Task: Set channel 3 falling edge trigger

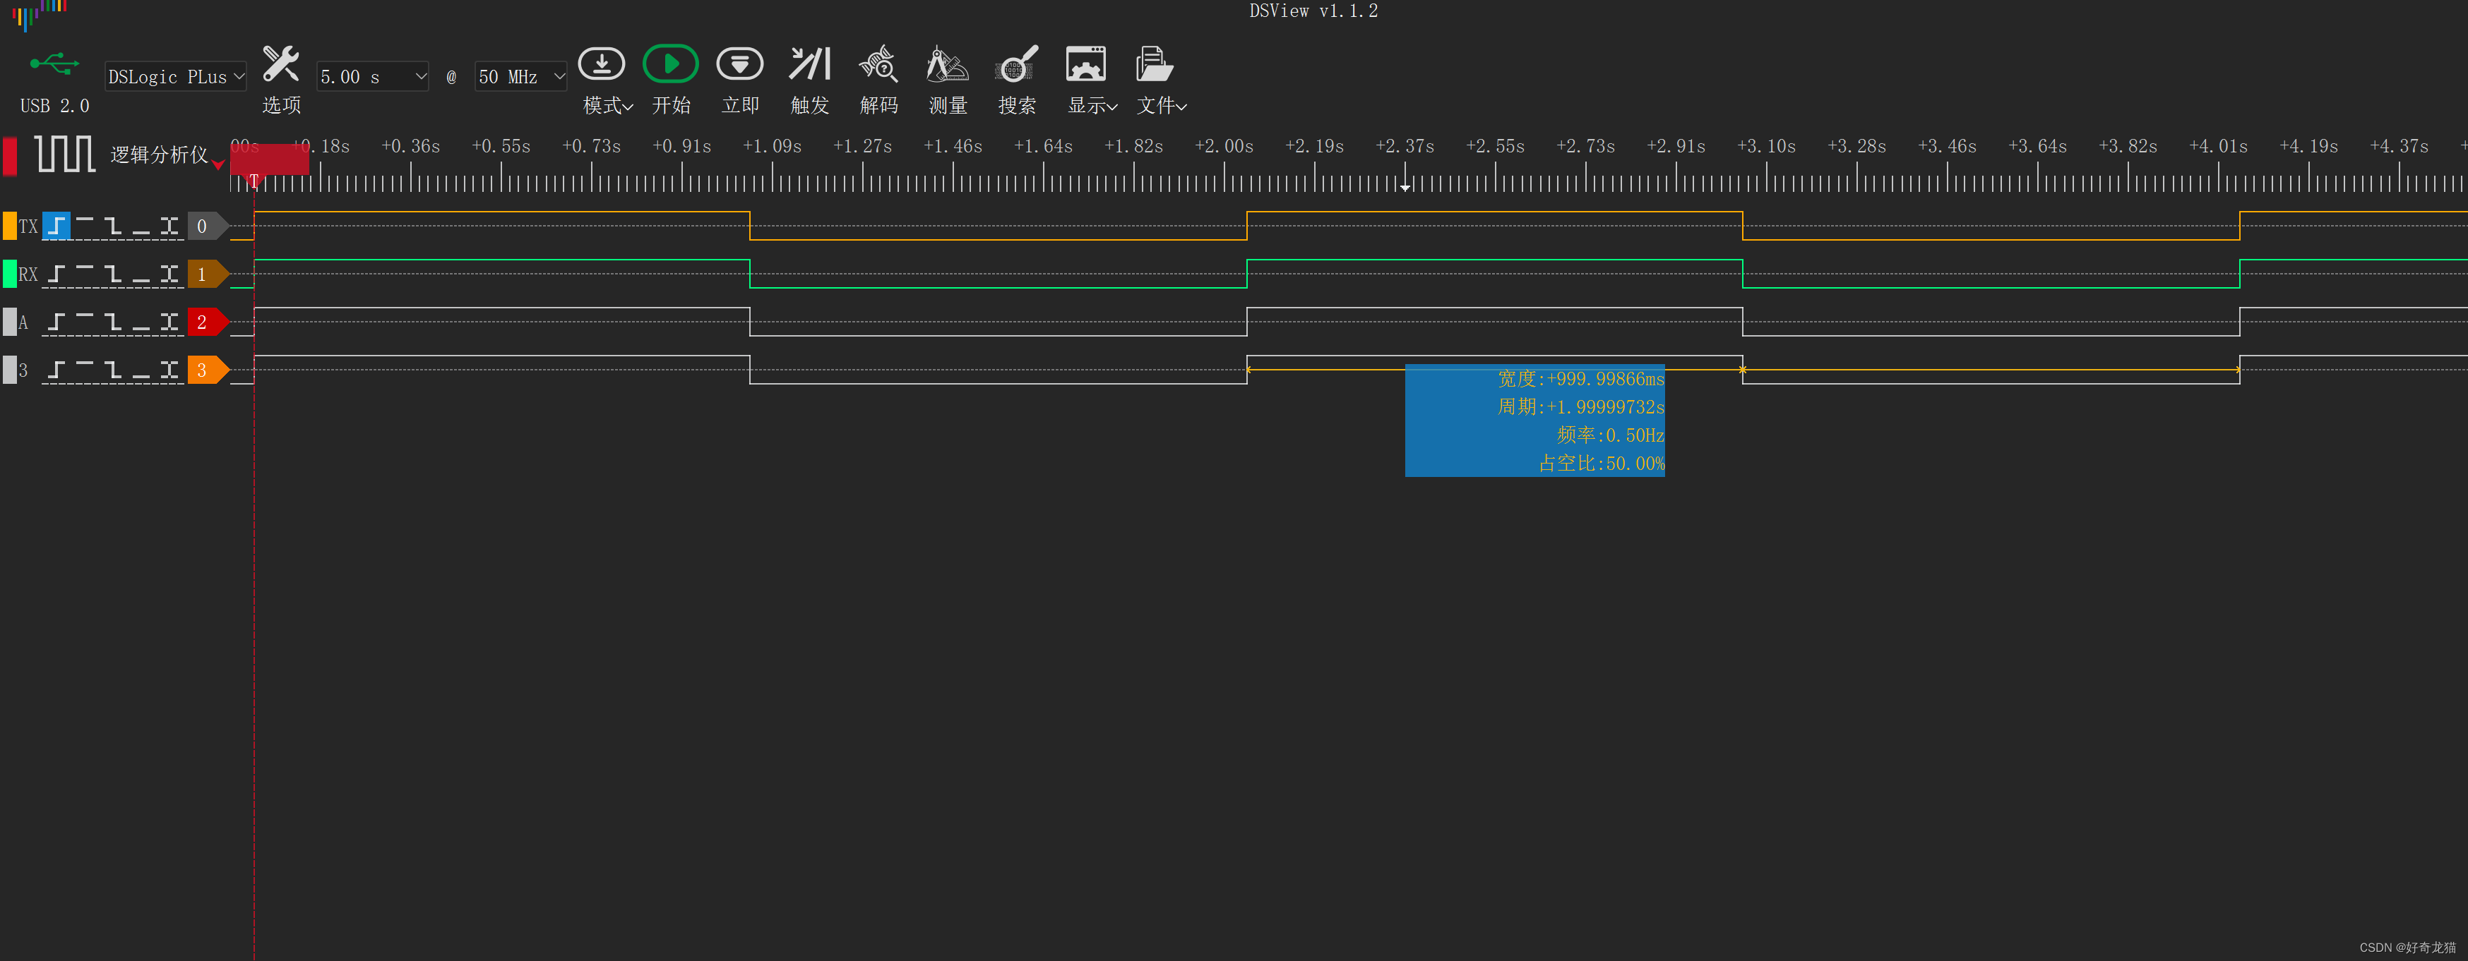Action: pyautogui.click(x=113, y=370)
